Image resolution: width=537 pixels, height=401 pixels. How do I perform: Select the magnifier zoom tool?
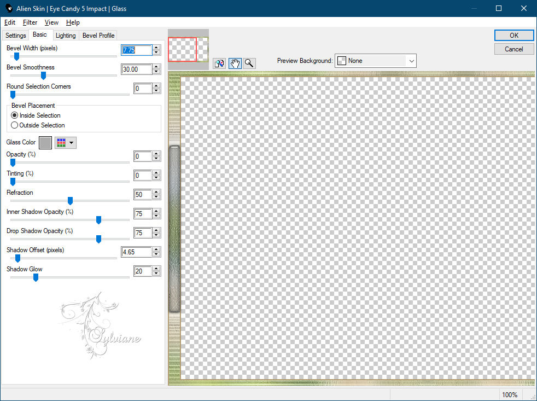pos(249,63)
